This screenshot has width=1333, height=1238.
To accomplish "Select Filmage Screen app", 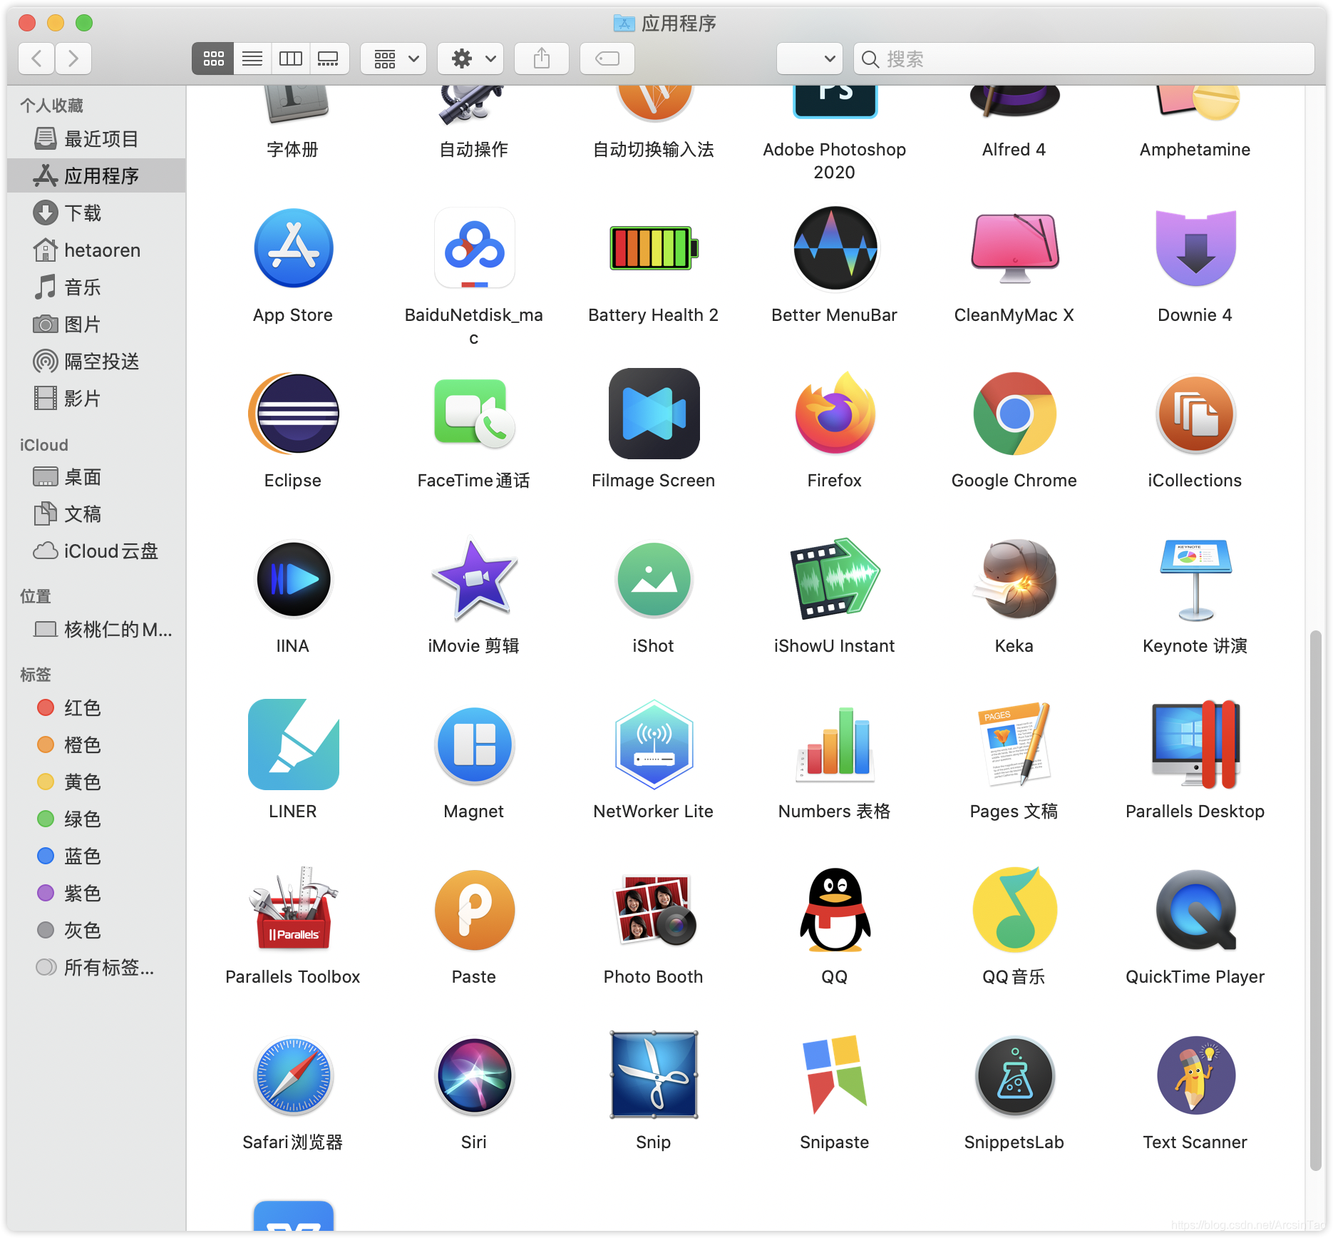I will point(654,414).
